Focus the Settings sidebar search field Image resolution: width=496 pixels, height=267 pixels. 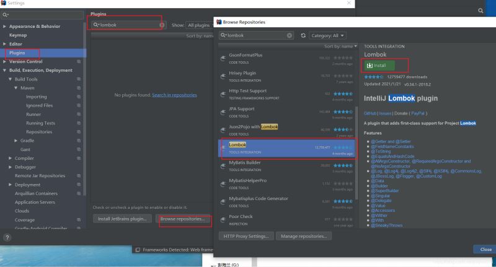click(43, 15)
